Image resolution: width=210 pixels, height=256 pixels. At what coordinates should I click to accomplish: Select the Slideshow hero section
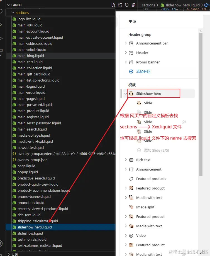point(148,93)
